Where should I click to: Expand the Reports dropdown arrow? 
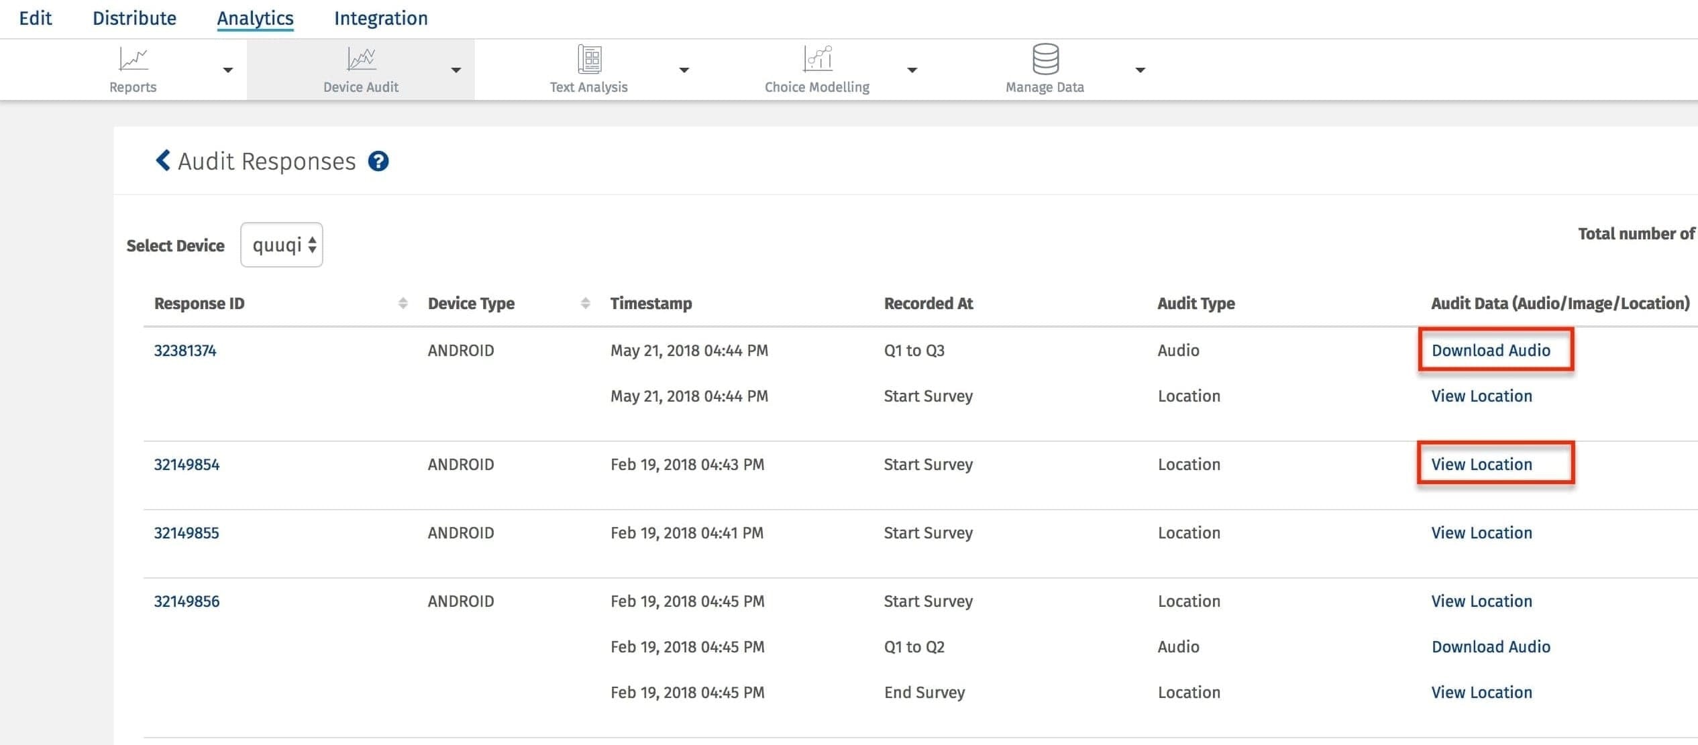coord(228,70)
